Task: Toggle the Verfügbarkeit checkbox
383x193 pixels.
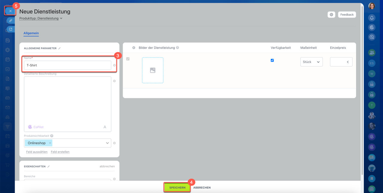Action: tap(272, 60)
